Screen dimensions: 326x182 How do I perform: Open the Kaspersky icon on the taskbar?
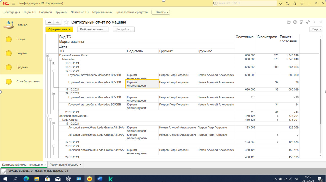pyautogui.click(x=111, y=179)
